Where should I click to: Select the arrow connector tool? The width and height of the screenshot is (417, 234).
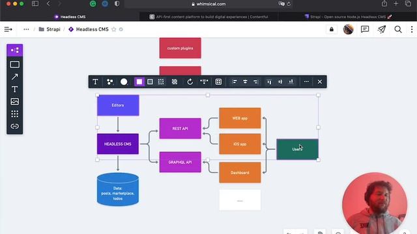14,77
